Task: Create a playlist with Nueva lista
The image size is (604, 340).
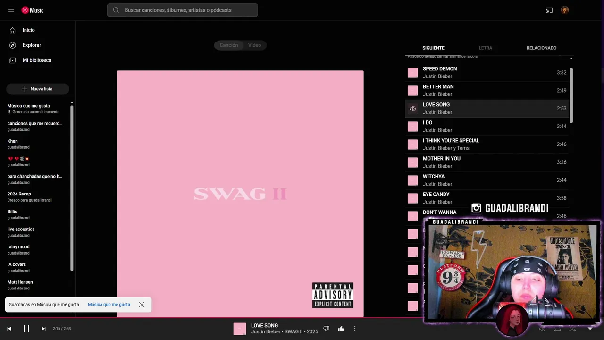Action: point(38,89)
